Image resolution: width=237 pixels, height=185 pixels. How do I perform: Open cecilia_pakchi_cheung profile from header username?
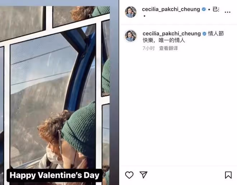point(171,9)
